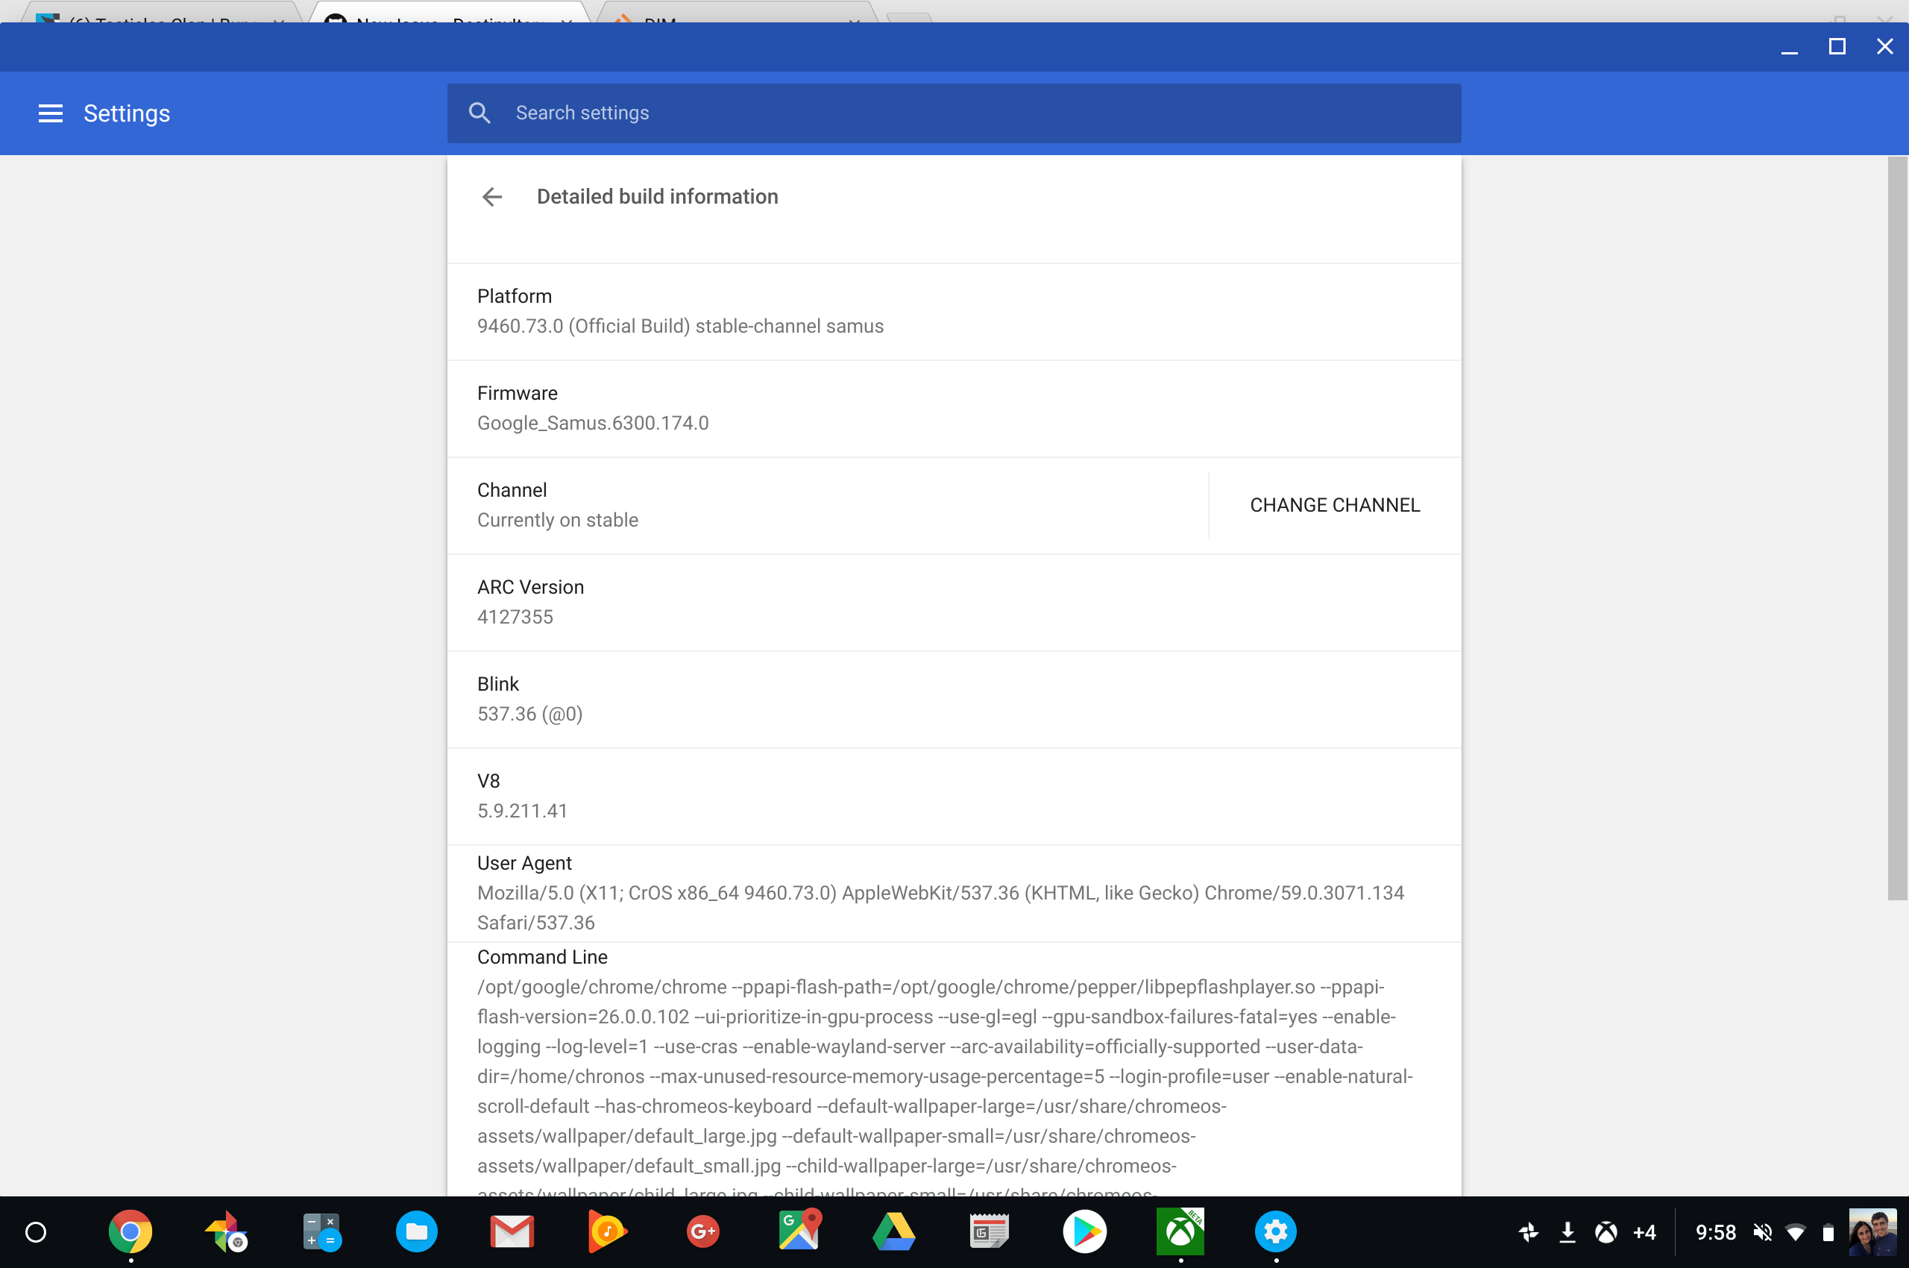This screenshot has height=1268, width=1909.
Task: Open the app launcher circle
Action: (34, 1231)
